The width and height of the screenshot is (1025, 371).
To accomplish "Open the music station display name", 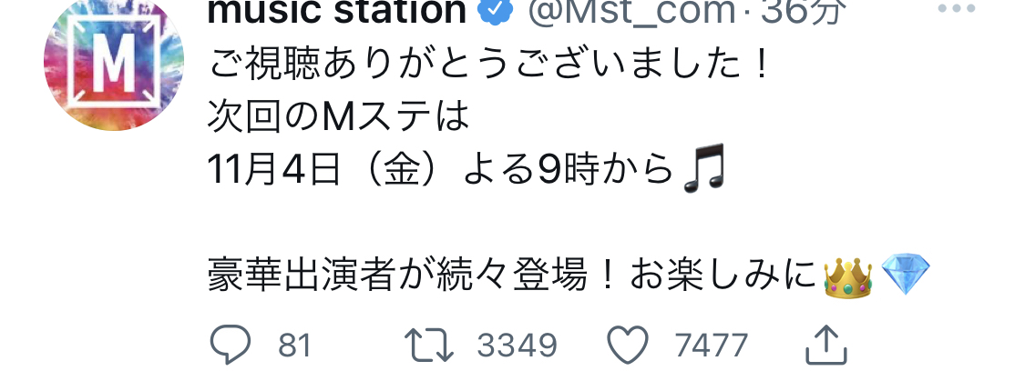I will [337, 11].
